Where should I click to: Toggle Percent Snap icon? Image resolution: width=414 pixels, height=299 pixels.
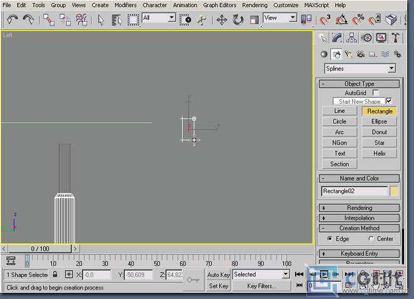358,19
